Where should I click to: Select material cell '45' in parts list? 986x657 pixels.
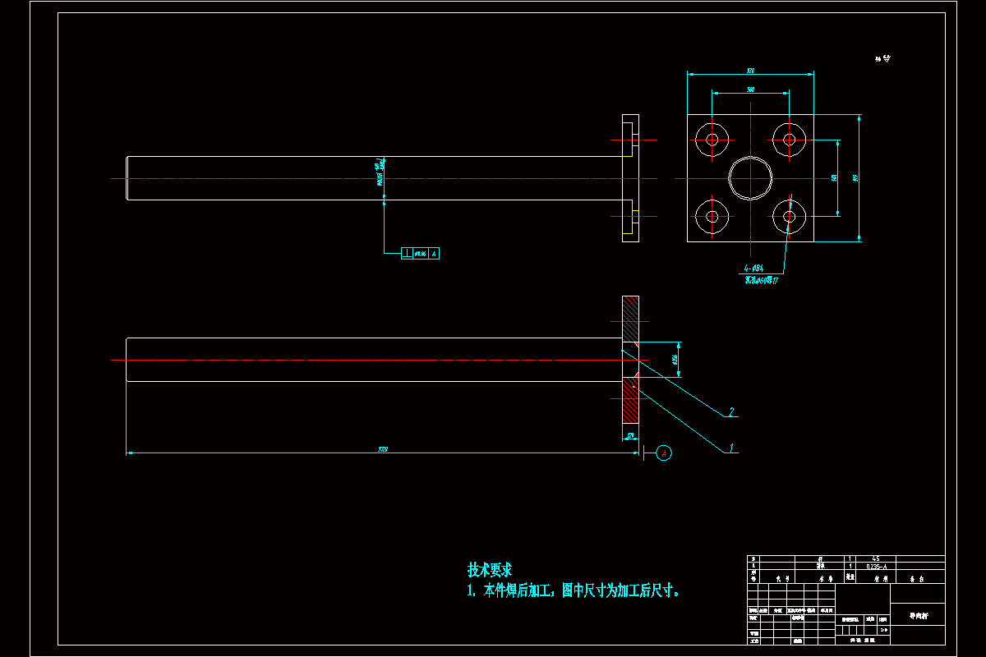tap(876, 558)
